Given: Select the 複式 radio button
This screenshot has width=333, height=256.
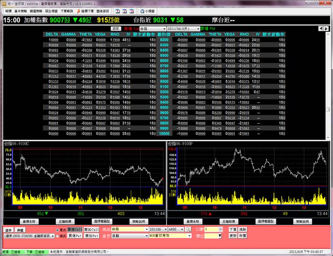Looking at the screenshot, I should point(57,236).
